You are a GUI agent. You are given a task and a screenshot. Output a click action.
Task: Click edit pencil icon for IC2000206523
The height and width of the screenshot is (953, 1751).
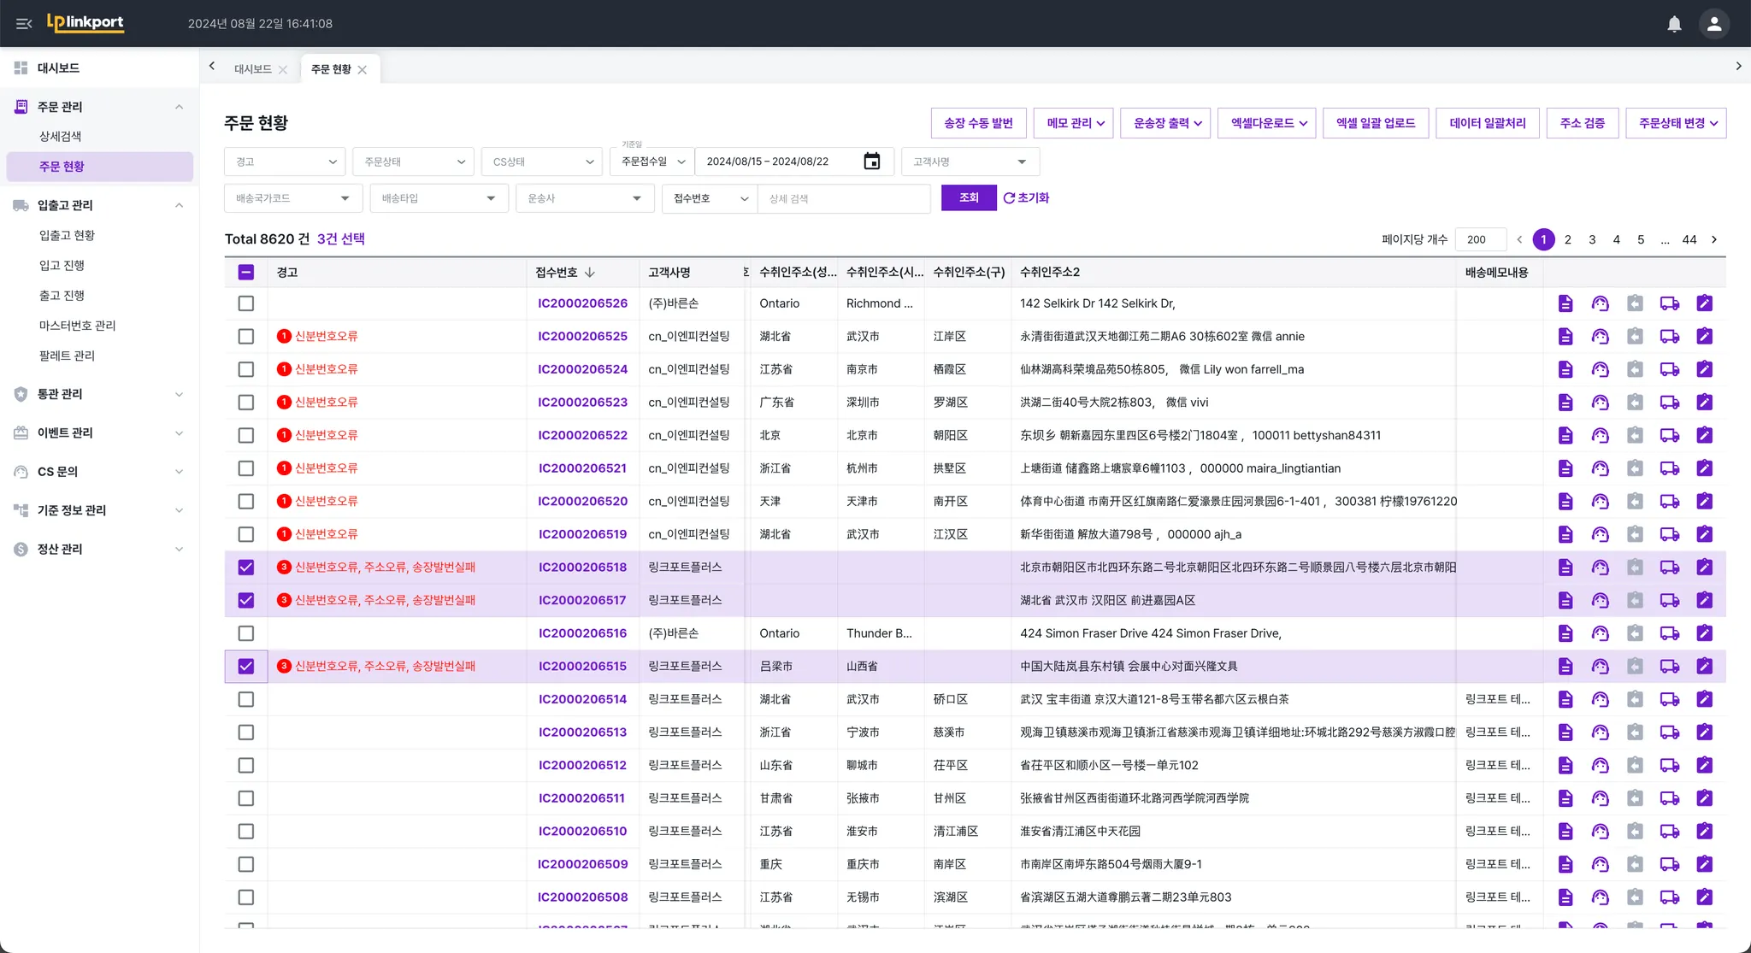coord(1704,403)
